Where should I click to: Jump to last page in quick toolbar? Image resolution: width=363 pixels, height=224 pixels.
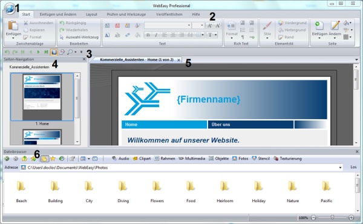46,52
